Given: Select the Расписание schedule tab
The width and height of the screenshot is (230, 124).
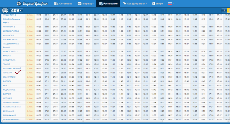Looking at the screenshot, I should (108, 4).
